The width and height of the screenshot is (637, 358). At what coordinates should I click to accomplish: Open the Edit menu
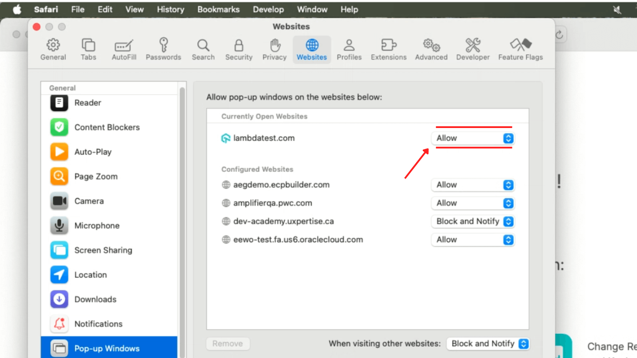click(105, 10)
